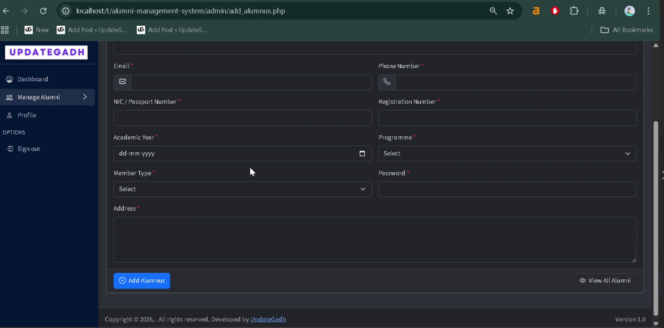Expand the Manage Alumni chevron arrow
This screenshot has width=664, height=328.
(85, 97)
